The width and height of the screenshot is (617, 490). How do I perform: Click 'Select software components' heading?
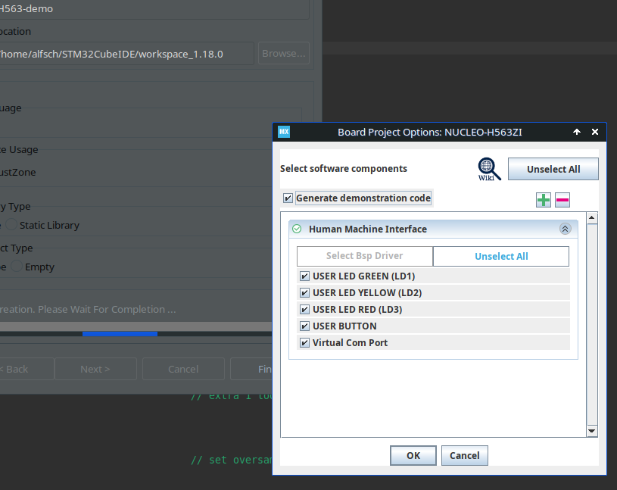(x=344, y=169)
